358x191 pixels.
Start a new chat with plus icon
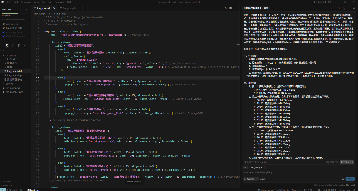click(339, 8)
